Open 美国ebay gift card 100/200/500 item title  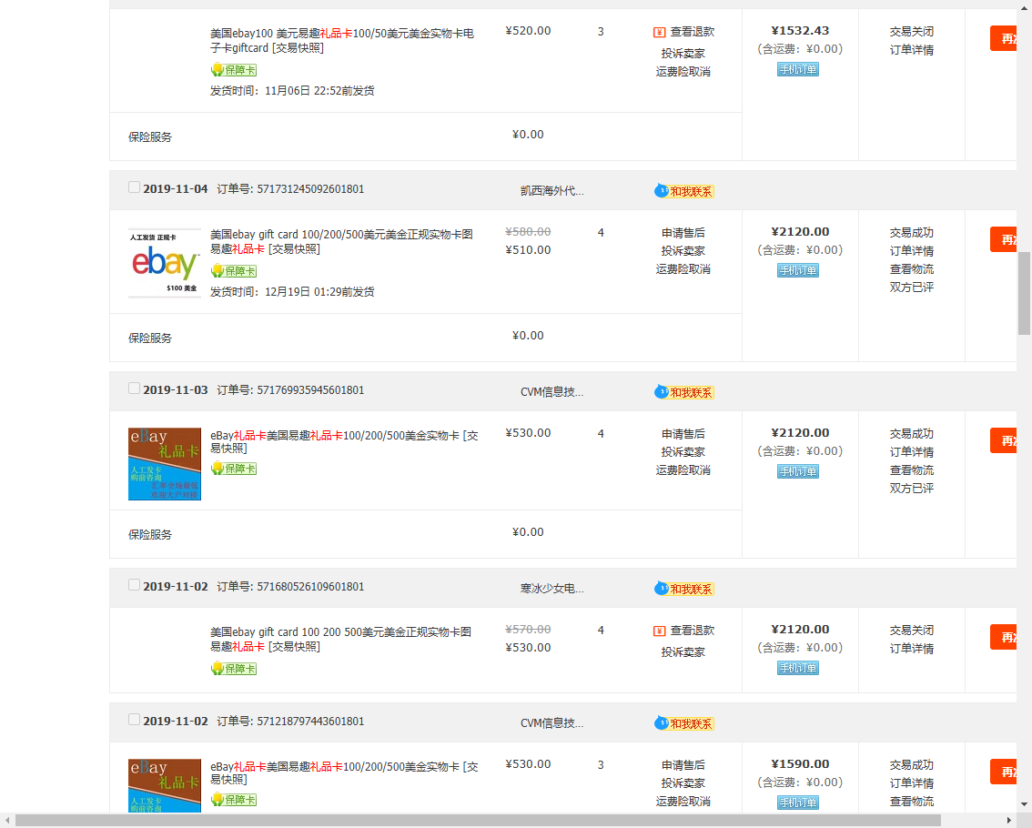[x=341, y=241]
